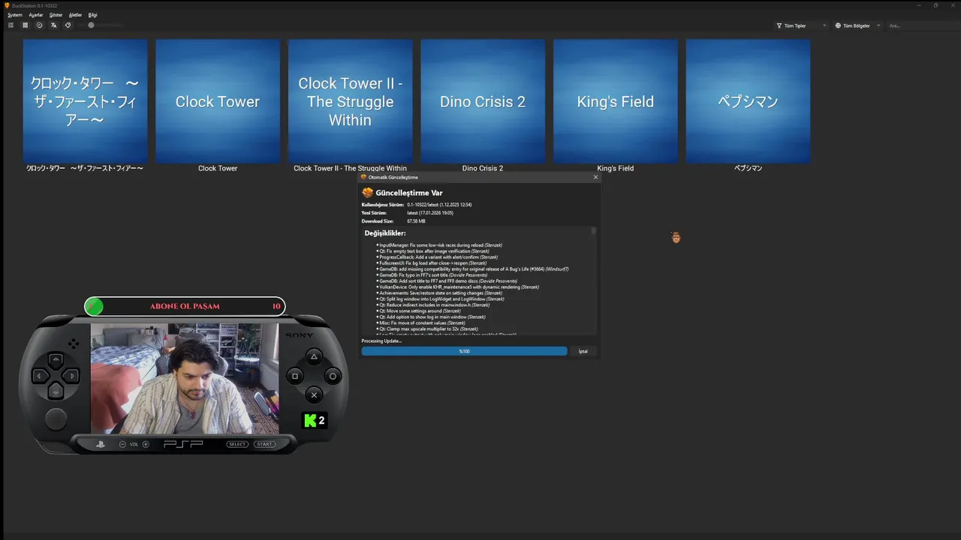Click the 'InputManager: Fix some low-risk races' entry
Viewport: 961px width, 540px height.
click(x=441, y=245)
